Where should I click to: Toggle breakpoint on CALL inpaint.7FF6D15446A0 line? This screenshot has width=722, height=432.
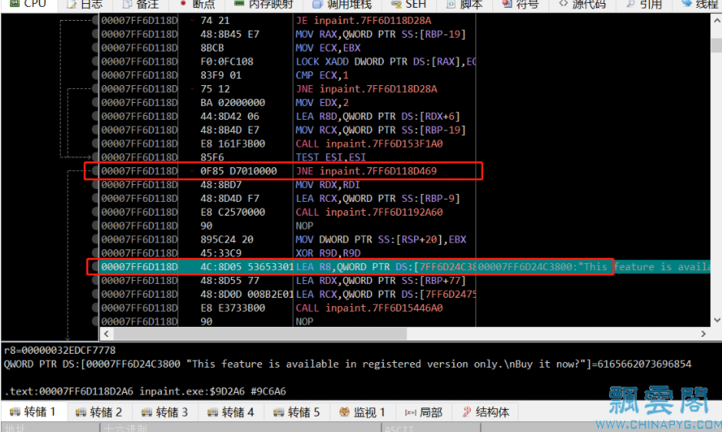click(95, 308)
